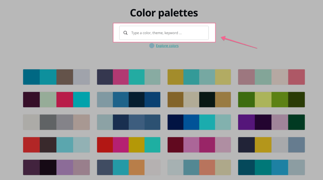The width and height of the screenshot is (323, 180).
Task: Select the lavender purple swatch in bottom left palette
Action: point(65,167)
